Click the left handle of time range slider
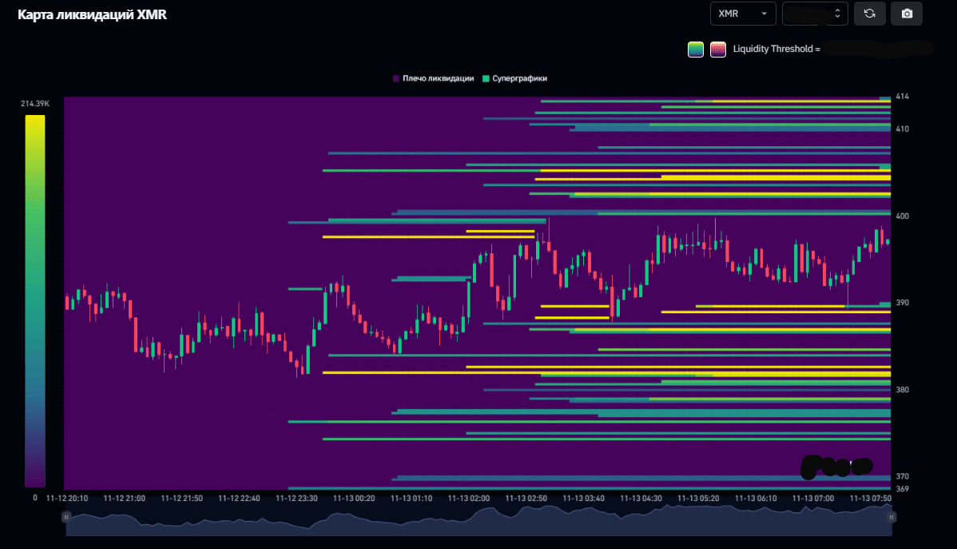The width and height of the screenshot is (957, 549). [x=66, y=517]
